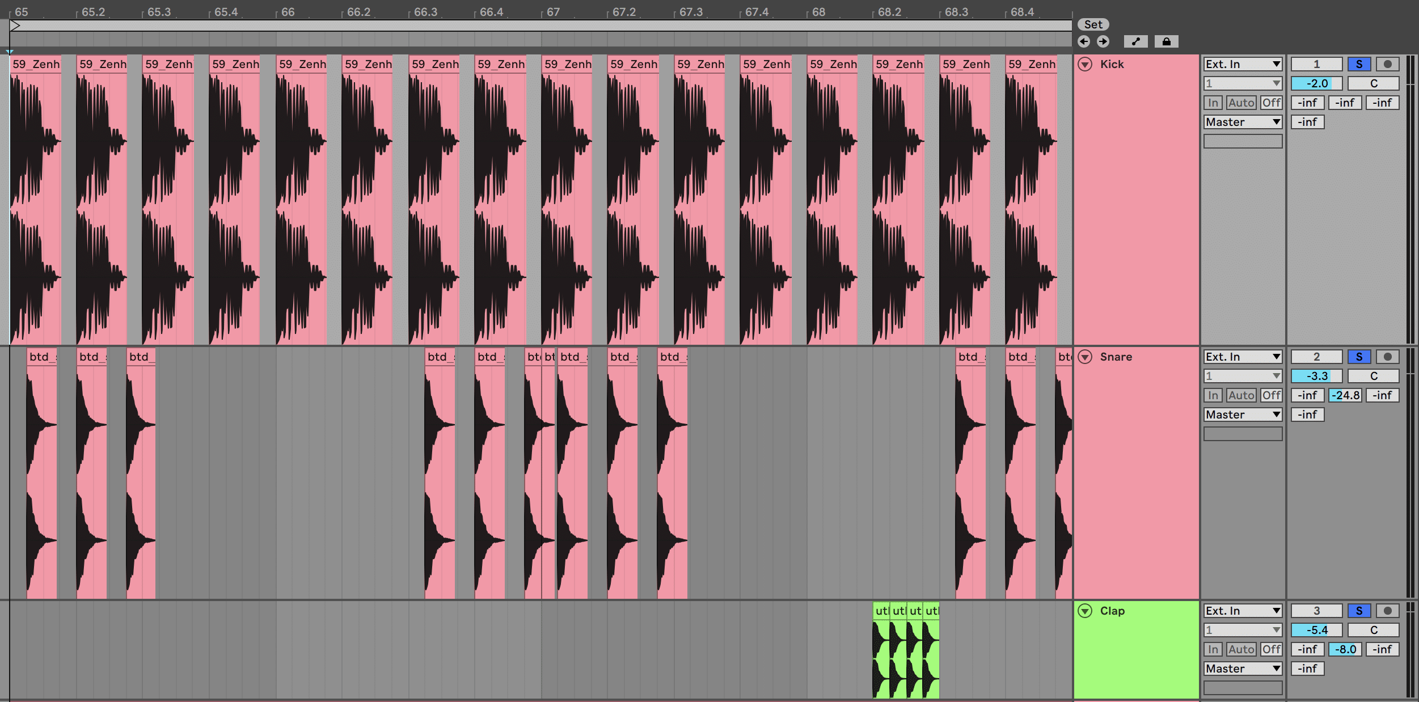The height and width of the screenshot is (702, 1419).
Task: Click Kick track volume value -2.0
Action: click(x=1316, y=83)
